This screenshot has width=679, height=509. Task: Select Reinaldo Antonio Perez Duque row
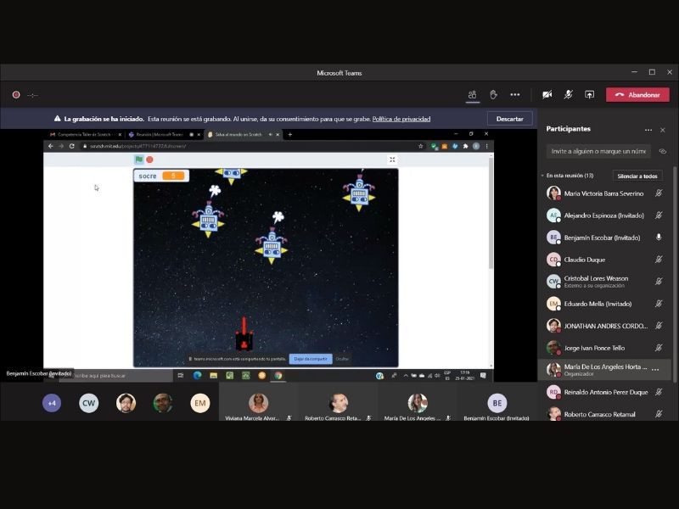tap(604, 392)
